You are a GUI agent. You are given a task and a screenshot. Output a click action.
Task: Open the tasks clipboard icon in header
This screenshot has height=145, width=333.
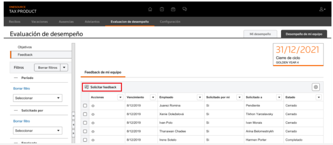[162, 9]
